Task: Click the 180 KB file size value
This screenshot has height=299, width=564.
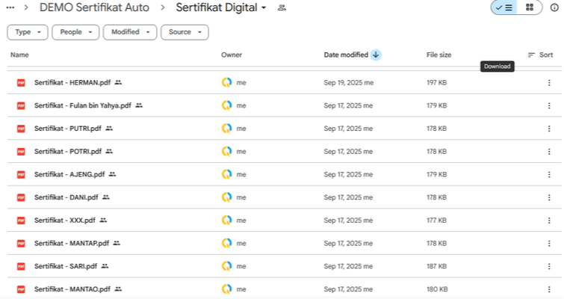Action: (x=437, y=289)
